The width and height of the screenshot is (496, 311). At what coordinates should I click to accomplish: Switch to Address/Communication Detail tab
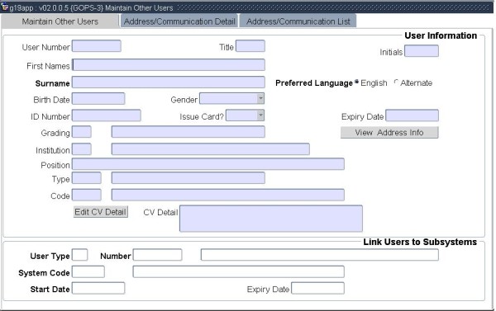pos(179,21)
